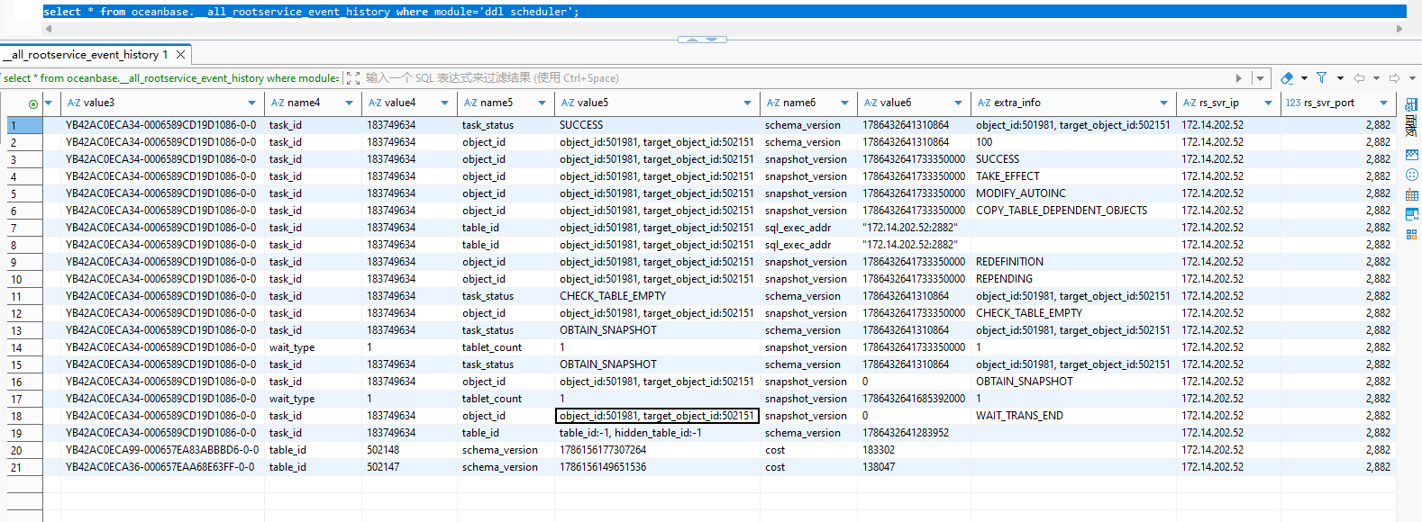
Task: Click the value viewer icon in sidebar
Action: pos(1411,214)
